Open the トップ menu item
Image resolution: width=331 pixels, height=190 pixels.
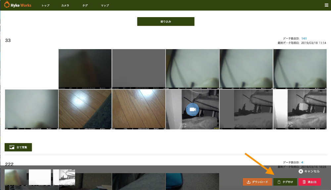click(x=45, y=5)
